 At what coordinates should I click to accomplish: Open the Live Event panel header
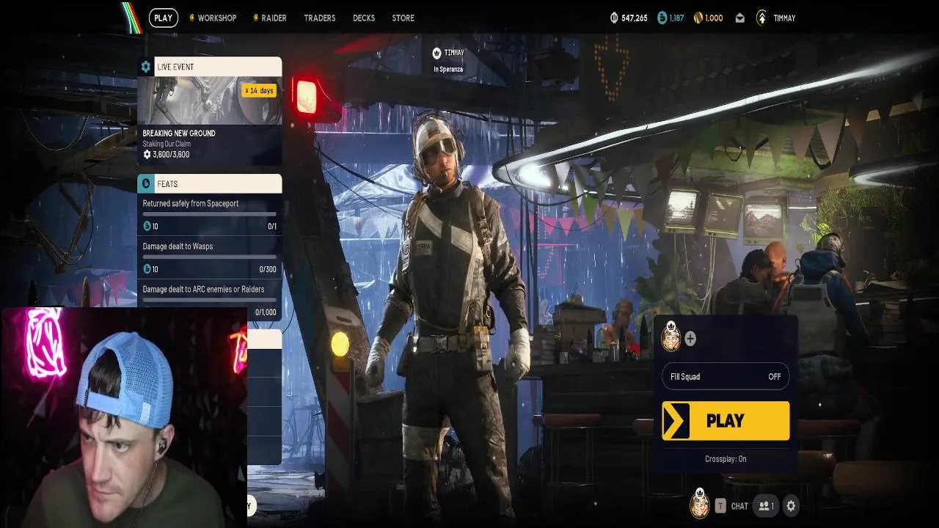(x=209, y=67)
